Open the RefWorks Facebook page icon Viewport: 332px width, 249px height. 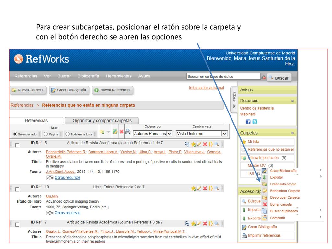point(248,122)
